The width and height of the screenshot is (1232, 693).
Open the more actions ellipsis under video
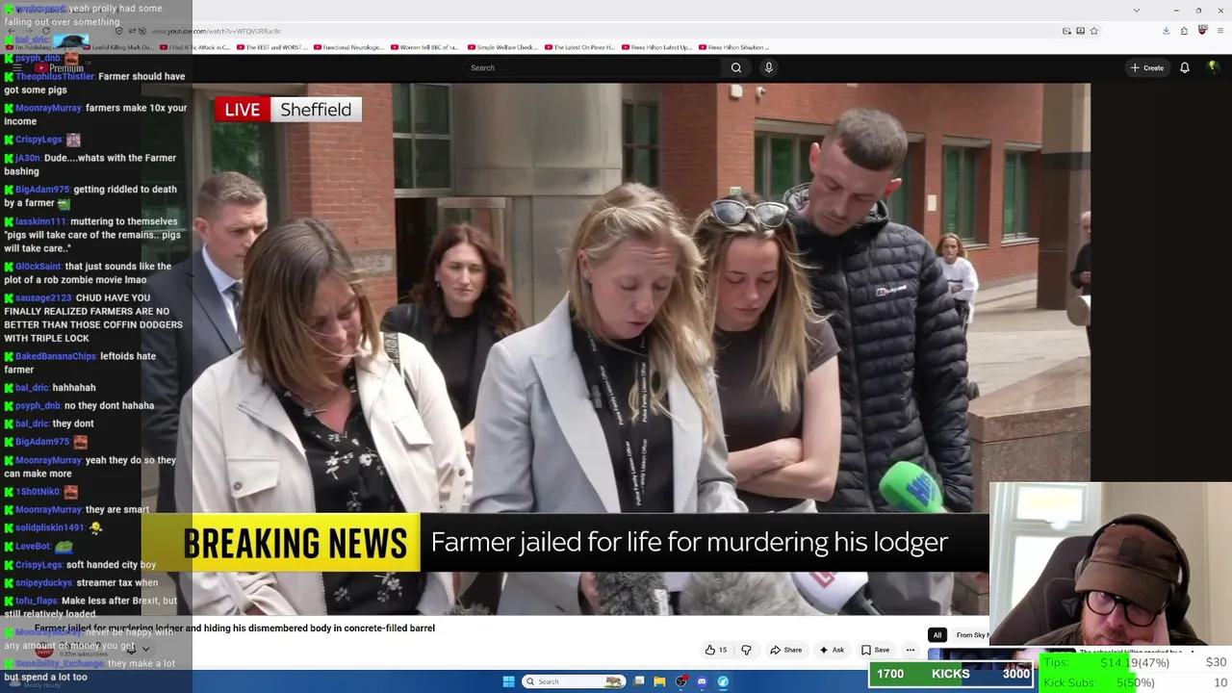point(910,650)
